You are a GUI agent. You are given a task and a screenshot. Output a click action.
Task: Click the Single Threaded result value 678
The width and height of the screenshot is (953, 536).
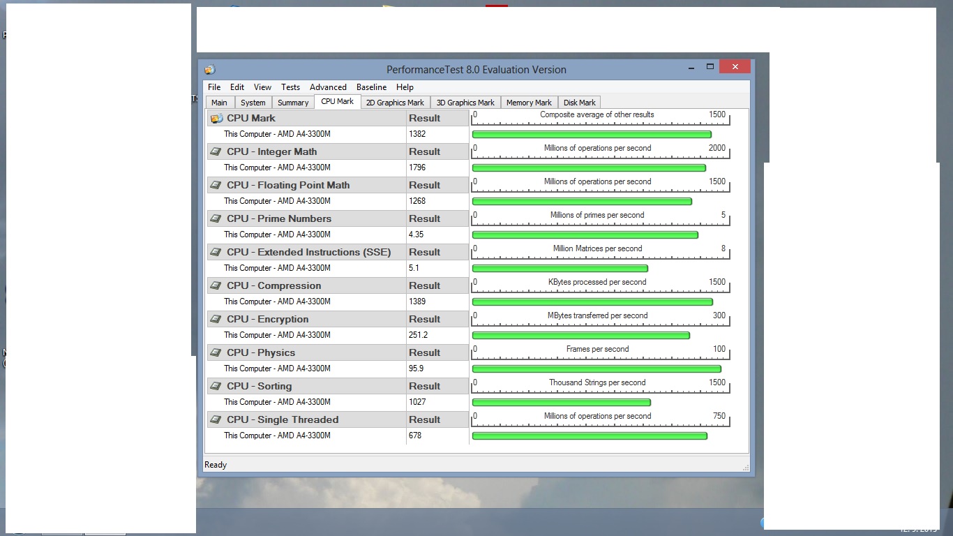(415, 435)
